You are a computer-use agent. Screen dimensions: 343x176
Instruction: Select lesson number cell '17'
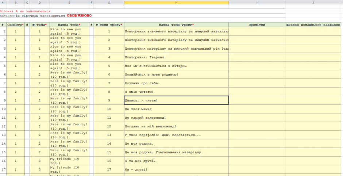click(109, 169)
